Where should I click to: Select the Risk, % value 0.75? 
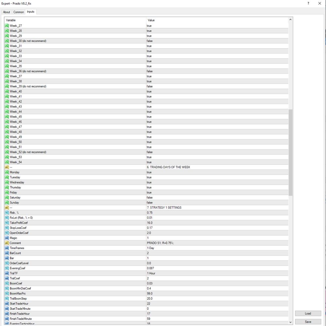coord(150,213)
